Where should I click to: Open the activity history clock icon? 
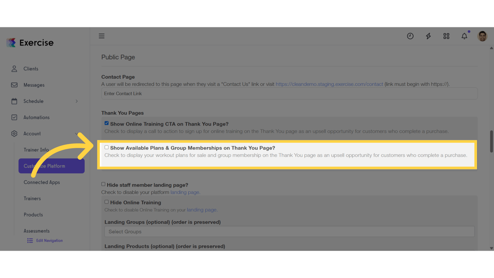click(x=410, y=36)
